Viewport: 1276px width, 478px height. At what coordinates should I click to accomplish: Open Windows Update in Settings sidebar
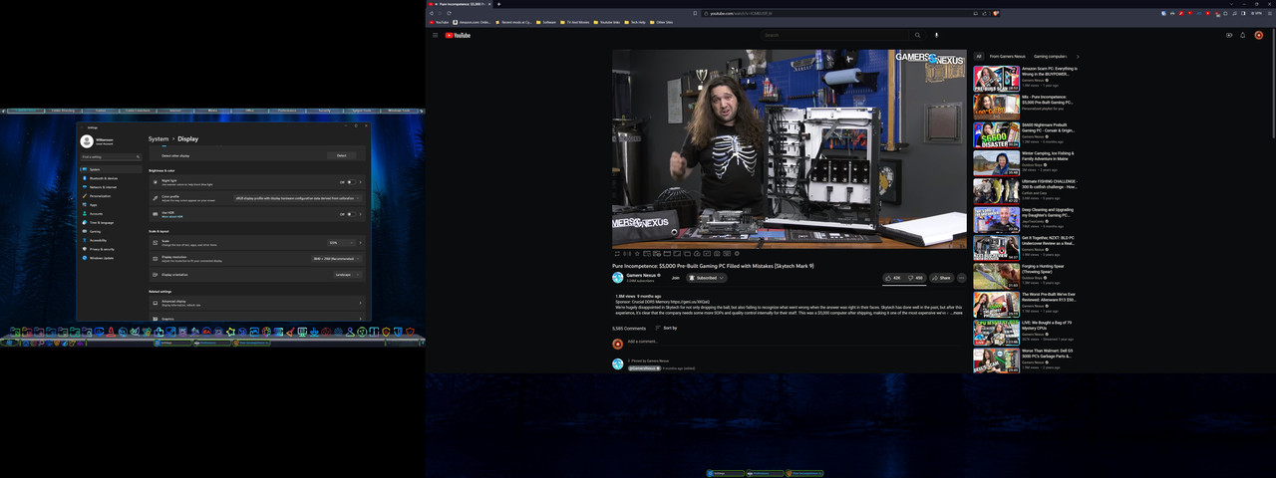(x=111, y=258)
